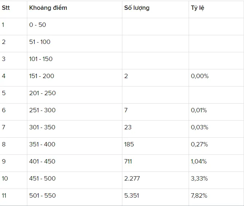The height and width of the screenshot is (206, 244).
Task: Click the "101 - 150" range cell
Action: (x=41, y=59)
